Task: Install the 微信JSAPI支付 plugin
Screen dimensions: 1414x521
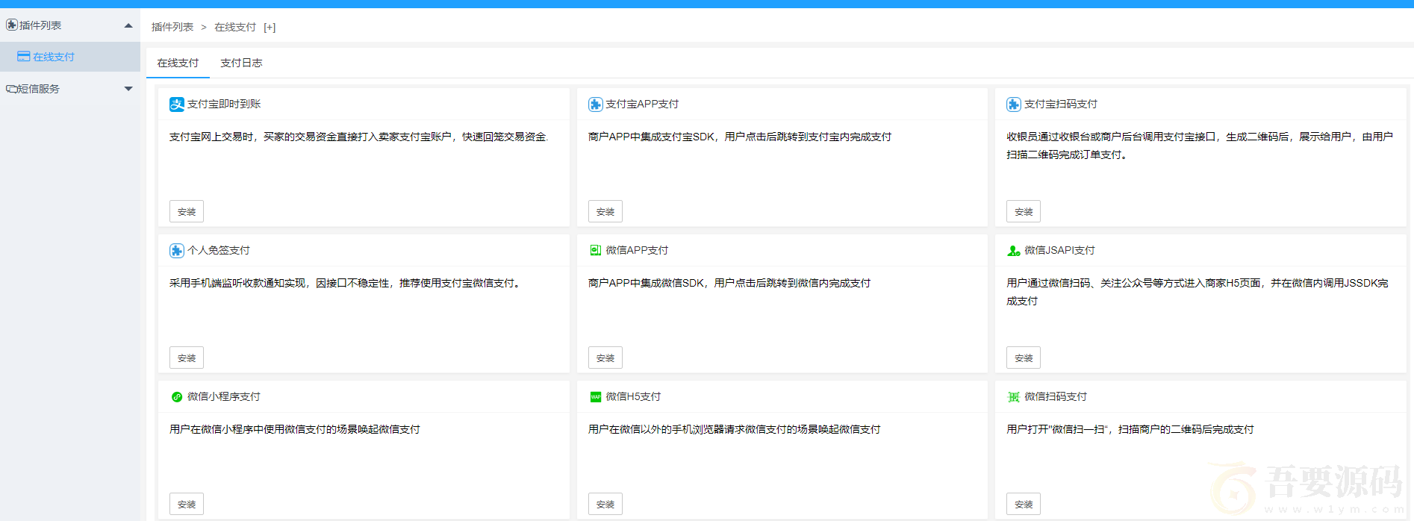Action: 1024,358
